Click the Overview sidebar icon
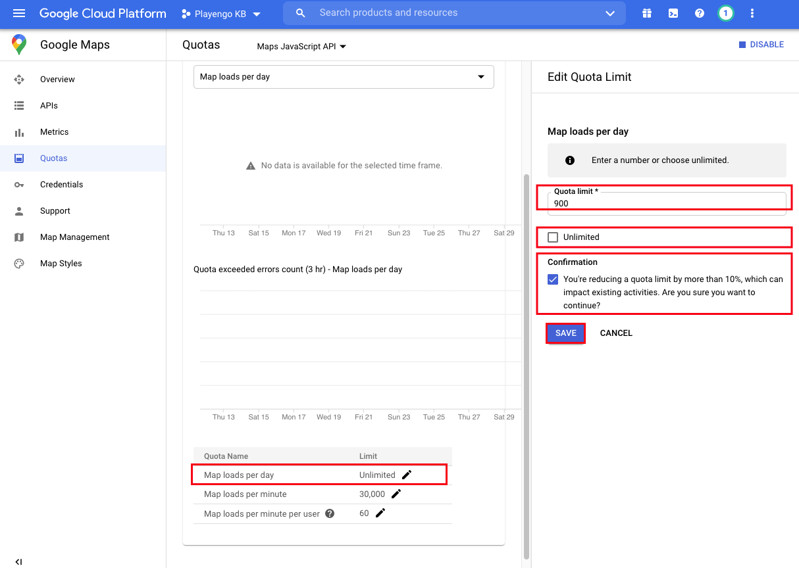The height and width of the screenshot is (568, 799). 19,80
